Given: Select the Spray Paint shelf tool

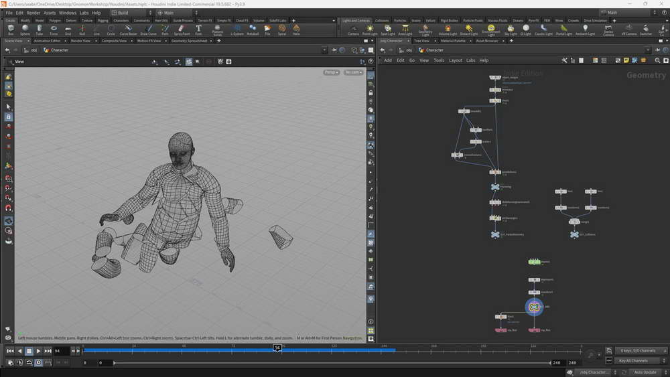Looking at the screenshot, I should 182,30.
